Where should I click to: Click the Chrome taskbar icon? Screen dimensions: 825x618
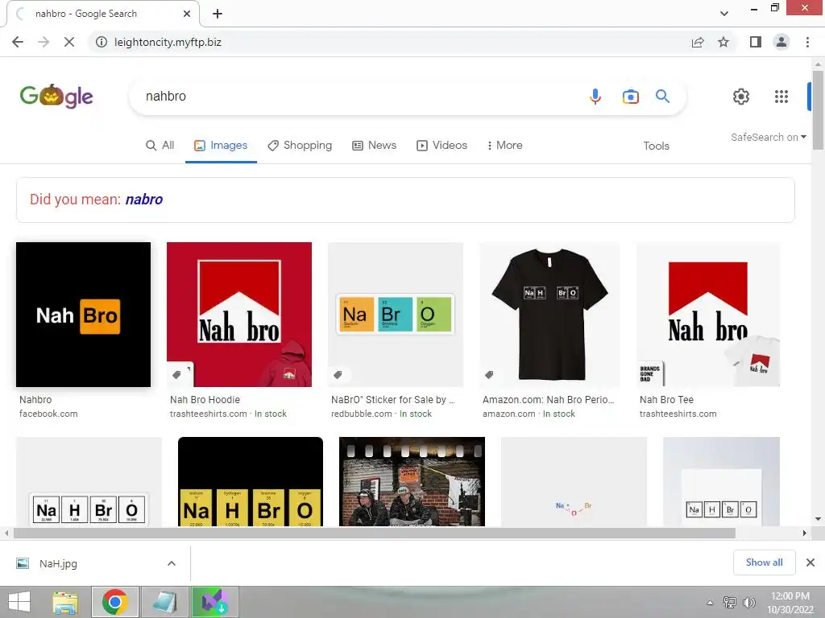coord(115,602)
